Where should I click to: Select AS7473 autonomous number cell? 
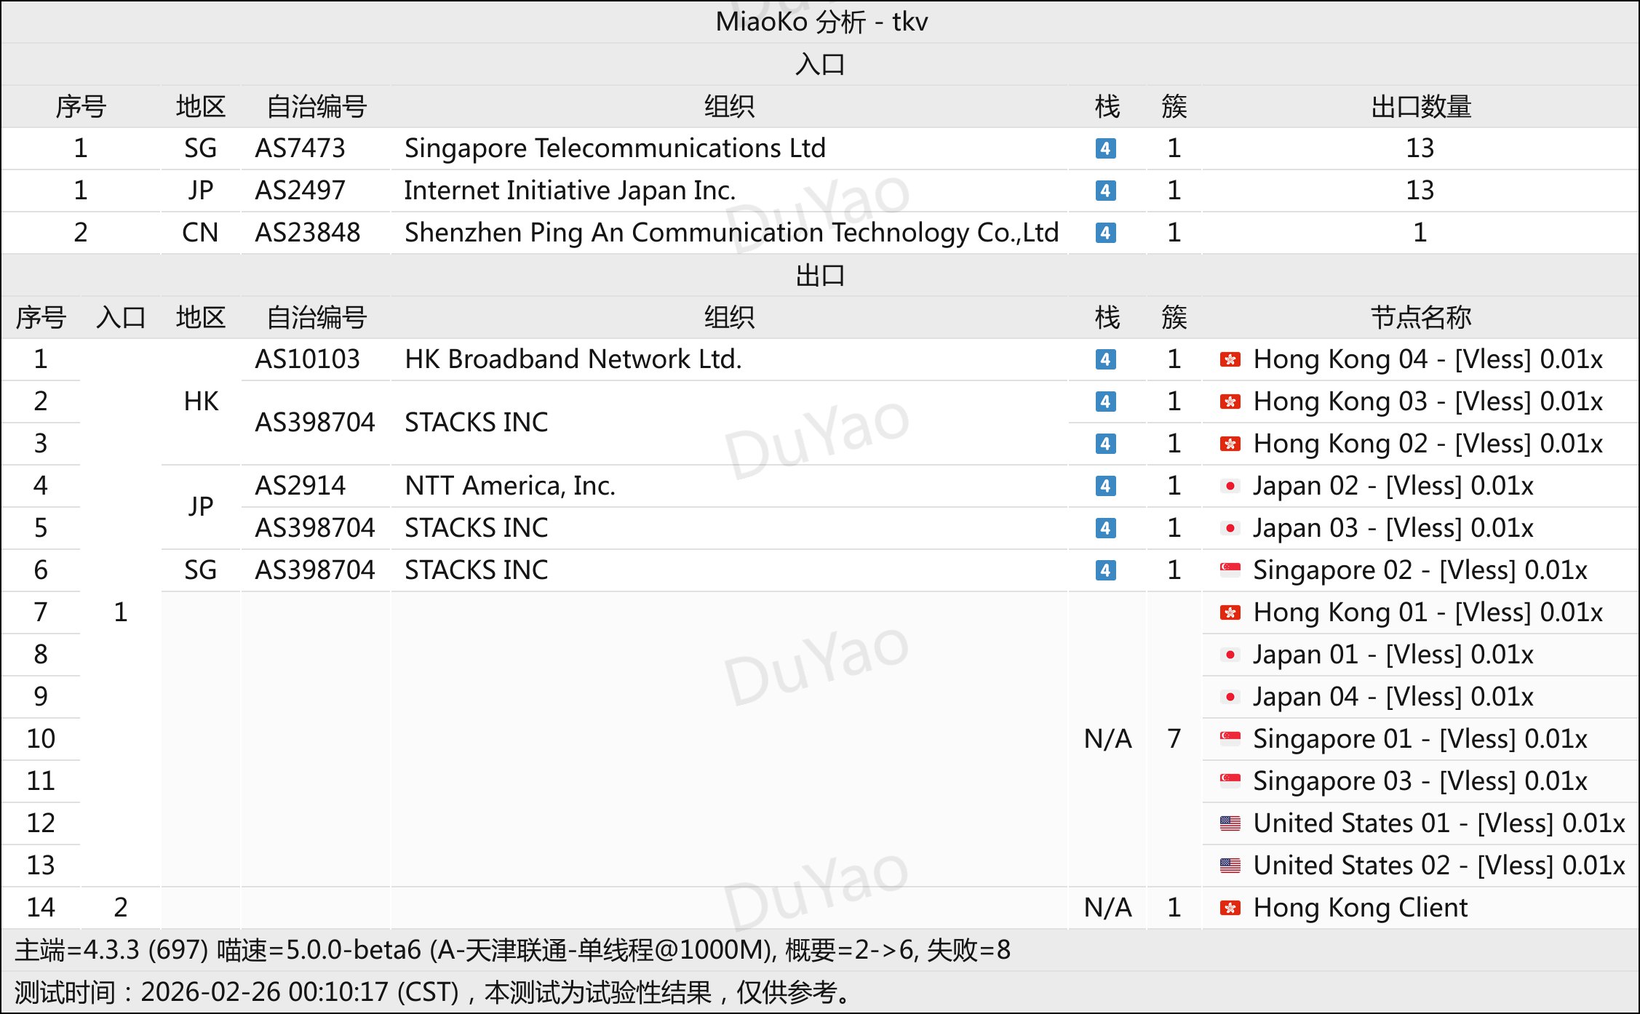(x=300, y=148)
